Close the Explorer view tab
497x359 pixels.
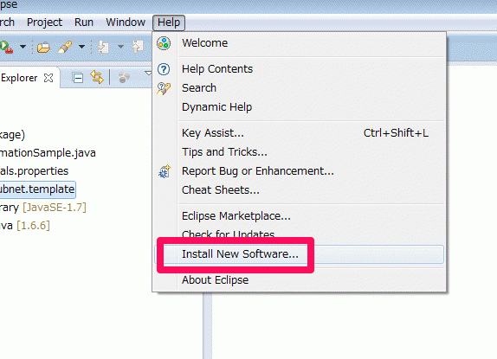[48, 78]
